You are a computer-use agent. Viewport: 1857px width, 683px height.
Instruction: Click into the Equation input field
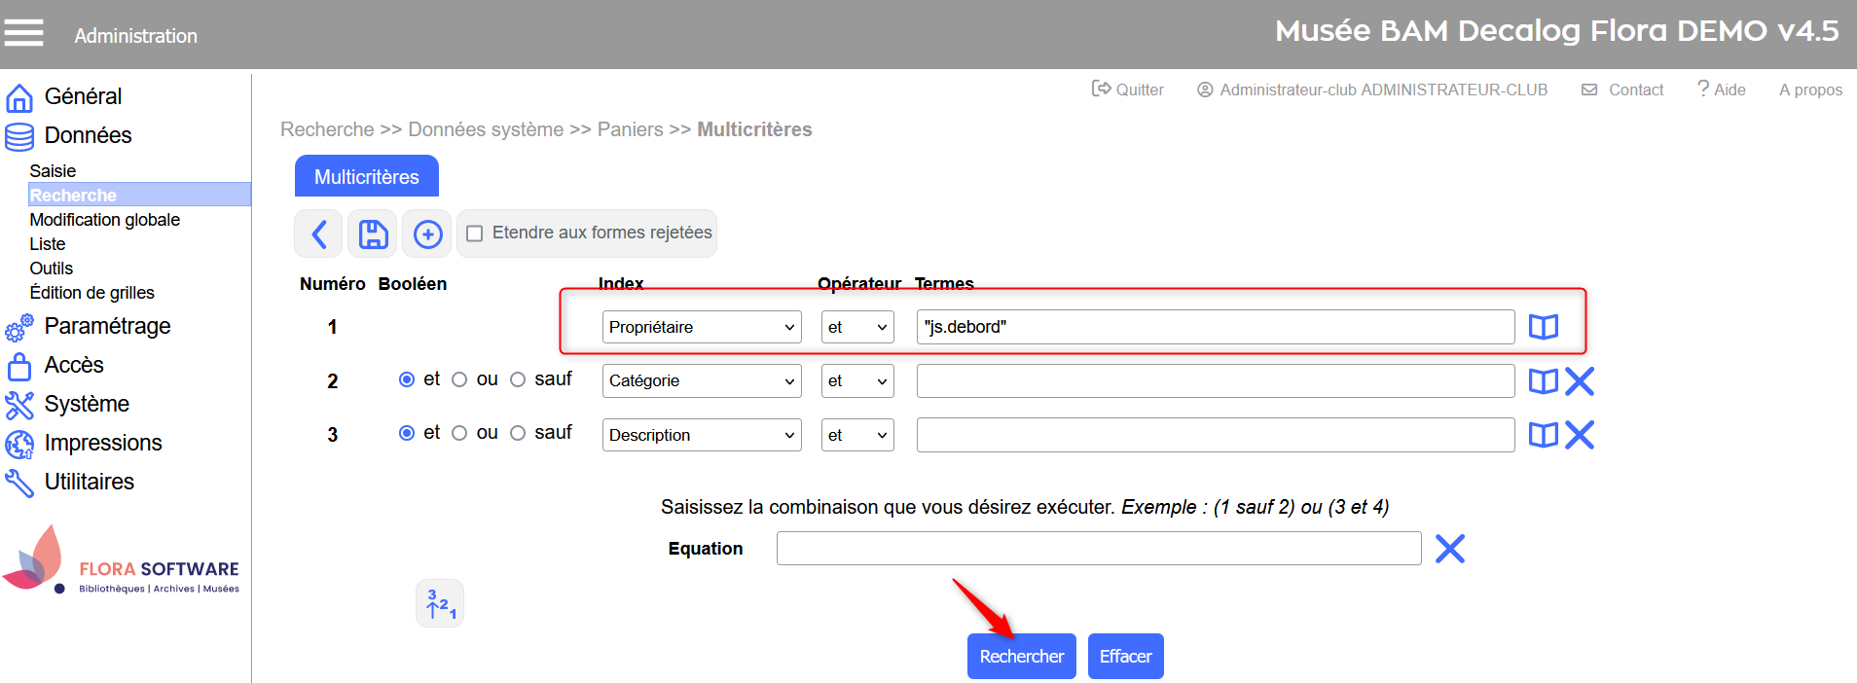[x=1098, y=549]
